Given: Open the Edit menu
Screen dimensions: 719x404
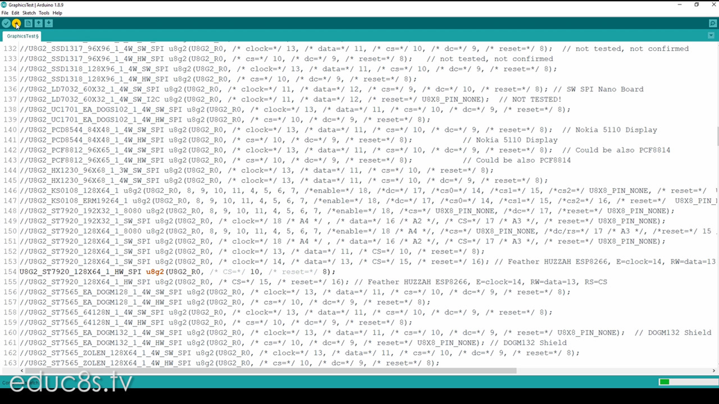Looking at the screenshot, I should click(x=15, y=13).
